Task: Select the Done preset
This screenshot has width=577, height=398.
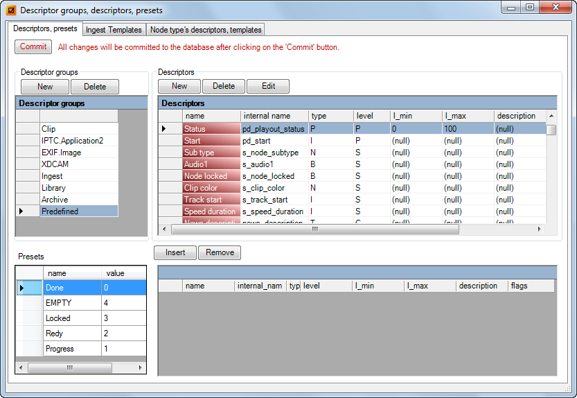Action: pyautogui.click(x=73, y=288)
